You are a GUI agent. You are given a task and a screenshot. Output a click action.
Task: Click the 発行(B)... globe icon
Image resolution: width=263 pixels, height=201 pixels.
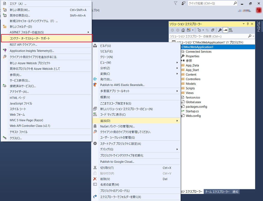[x=95, y=79]
